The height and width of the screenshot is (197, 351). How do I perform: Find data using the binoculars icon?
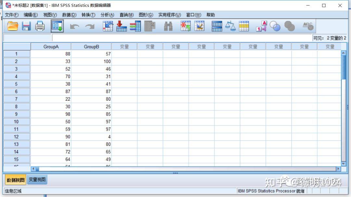[168, 26]
